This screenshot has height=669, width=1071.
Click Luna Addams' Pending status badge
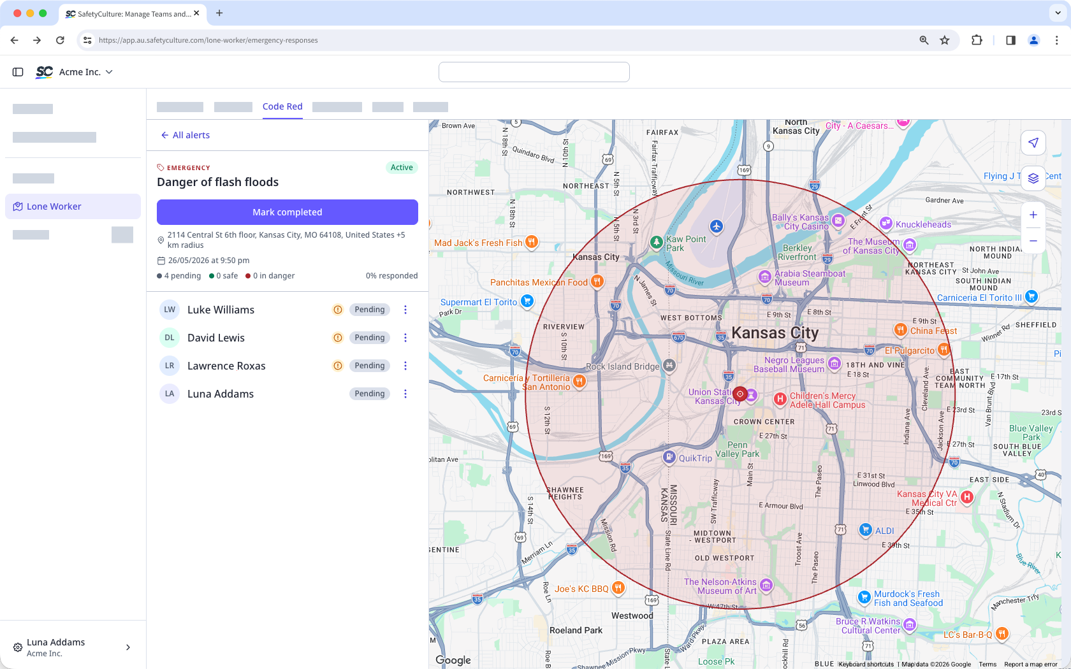tap(370, 394)
